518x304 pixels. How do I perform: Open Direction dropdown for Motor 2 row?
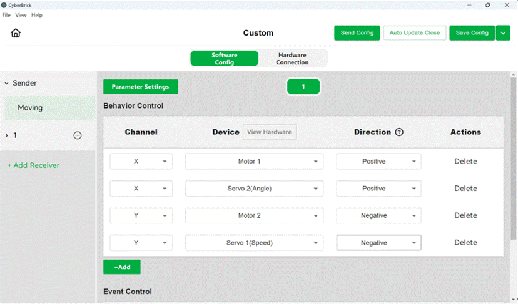[378, 215]
